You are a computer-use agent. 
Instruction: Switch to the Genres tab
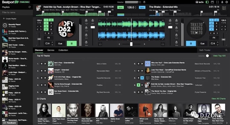pos(51,50)
